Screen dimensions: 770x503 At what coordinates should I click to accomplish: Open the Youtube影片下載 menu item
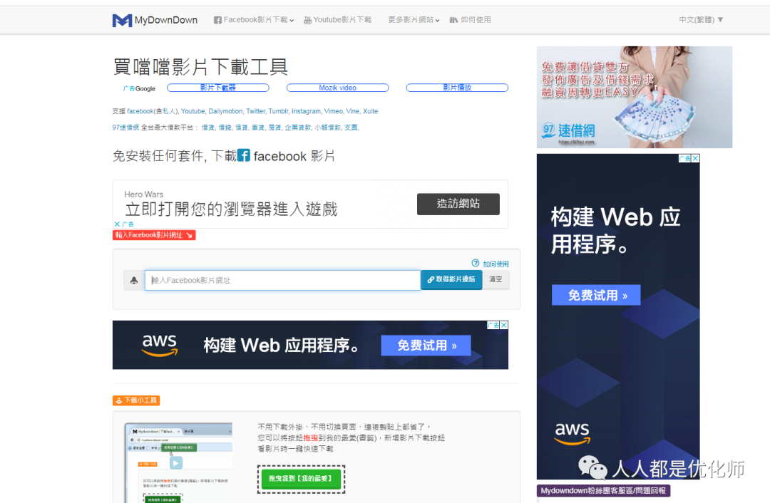click(x=337, y=20)
